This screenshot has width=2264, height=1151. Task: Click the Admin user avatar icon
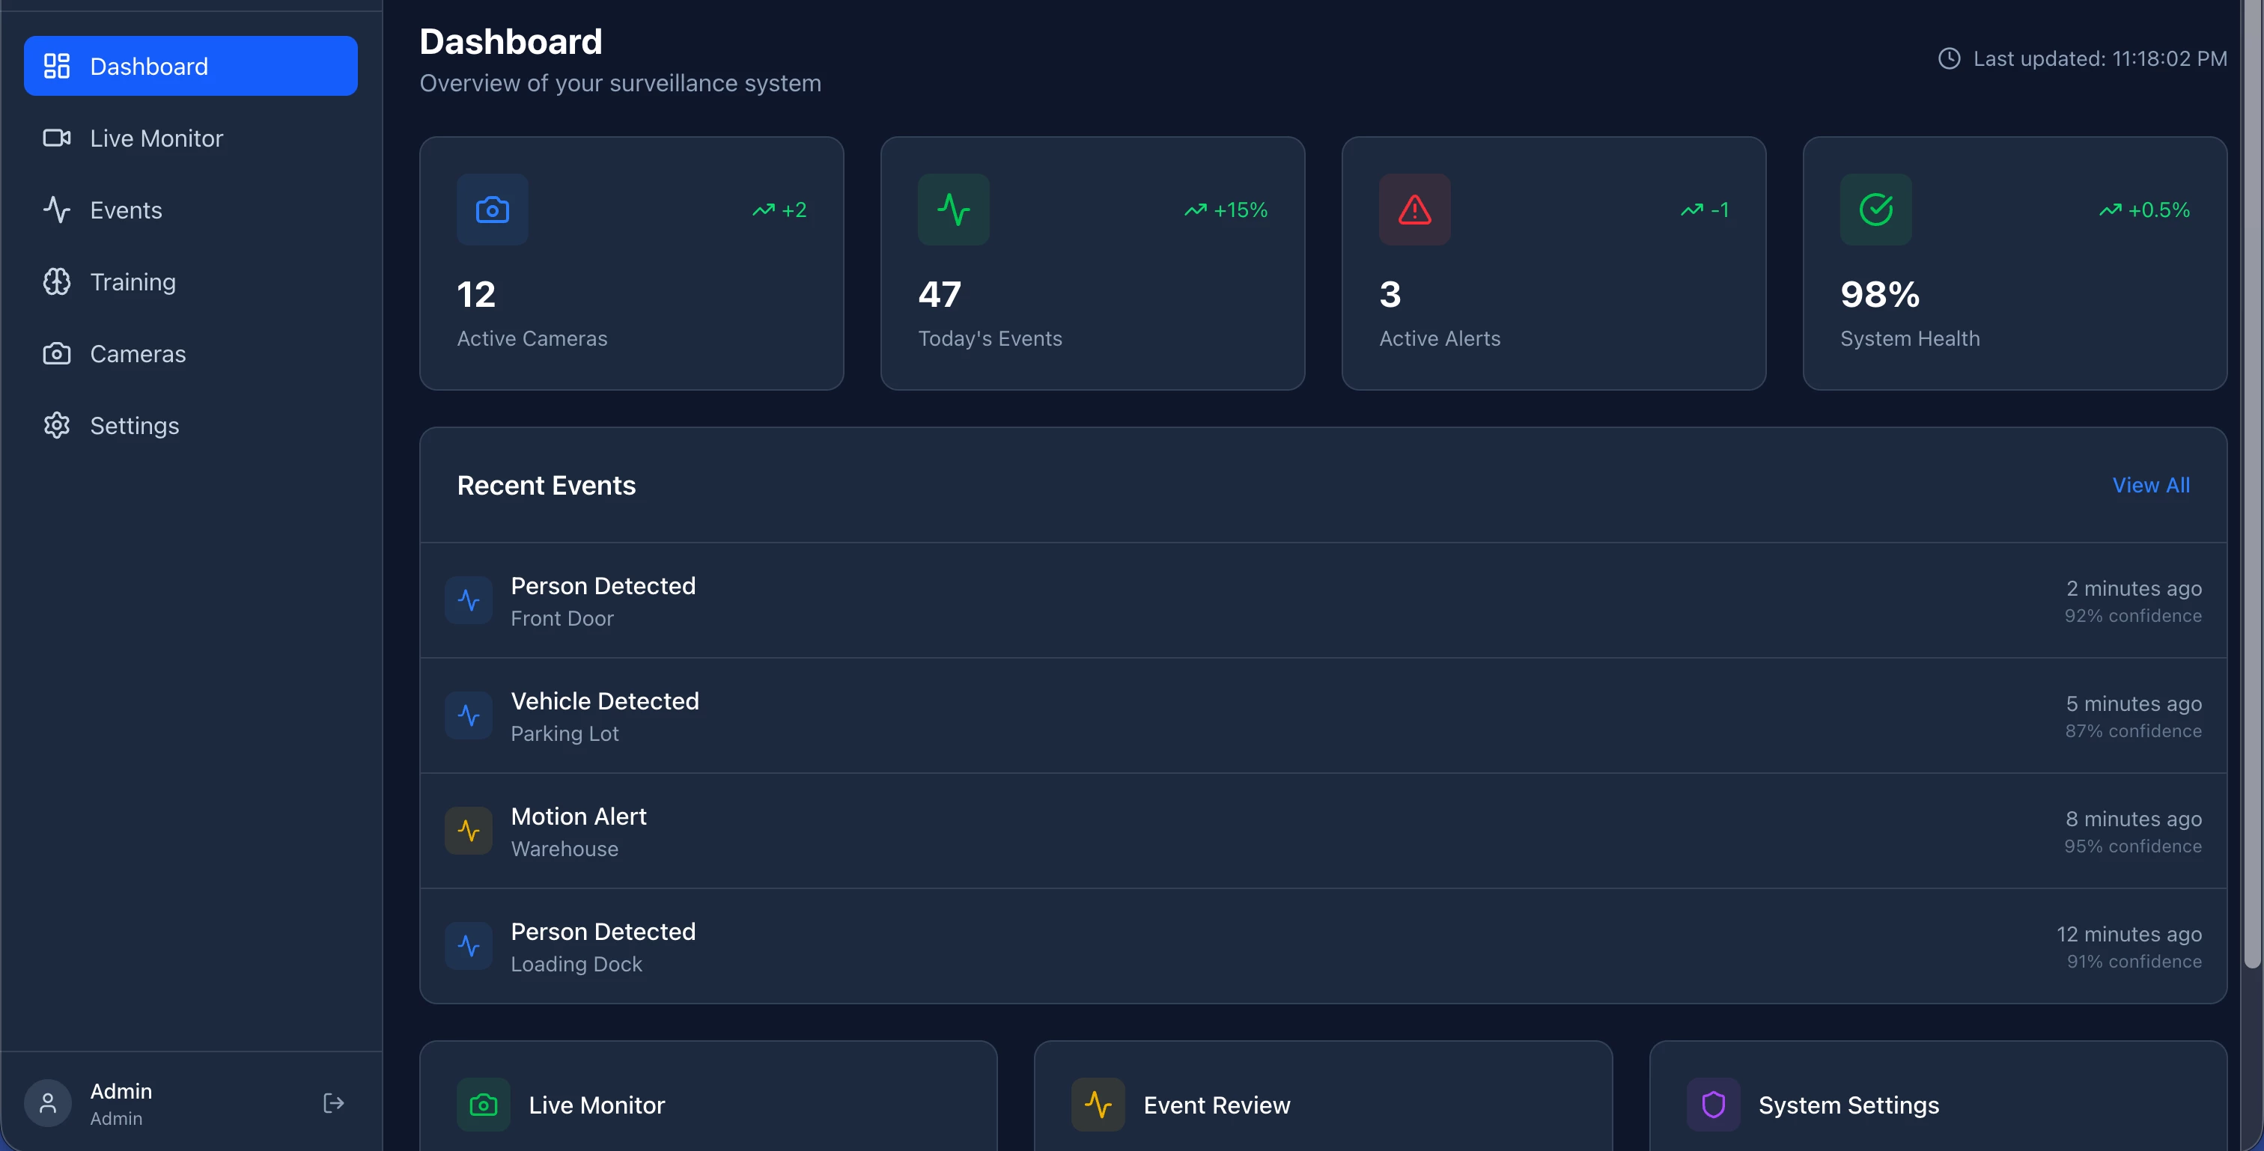pos(49,1102)
